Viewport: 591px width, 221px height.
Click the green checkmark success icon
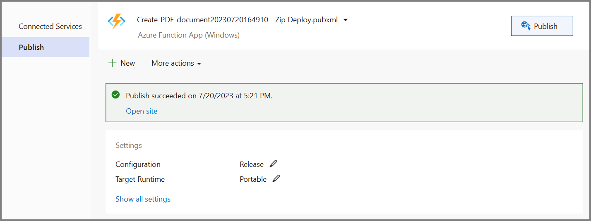pyautogui.click(x=116, y=95)
